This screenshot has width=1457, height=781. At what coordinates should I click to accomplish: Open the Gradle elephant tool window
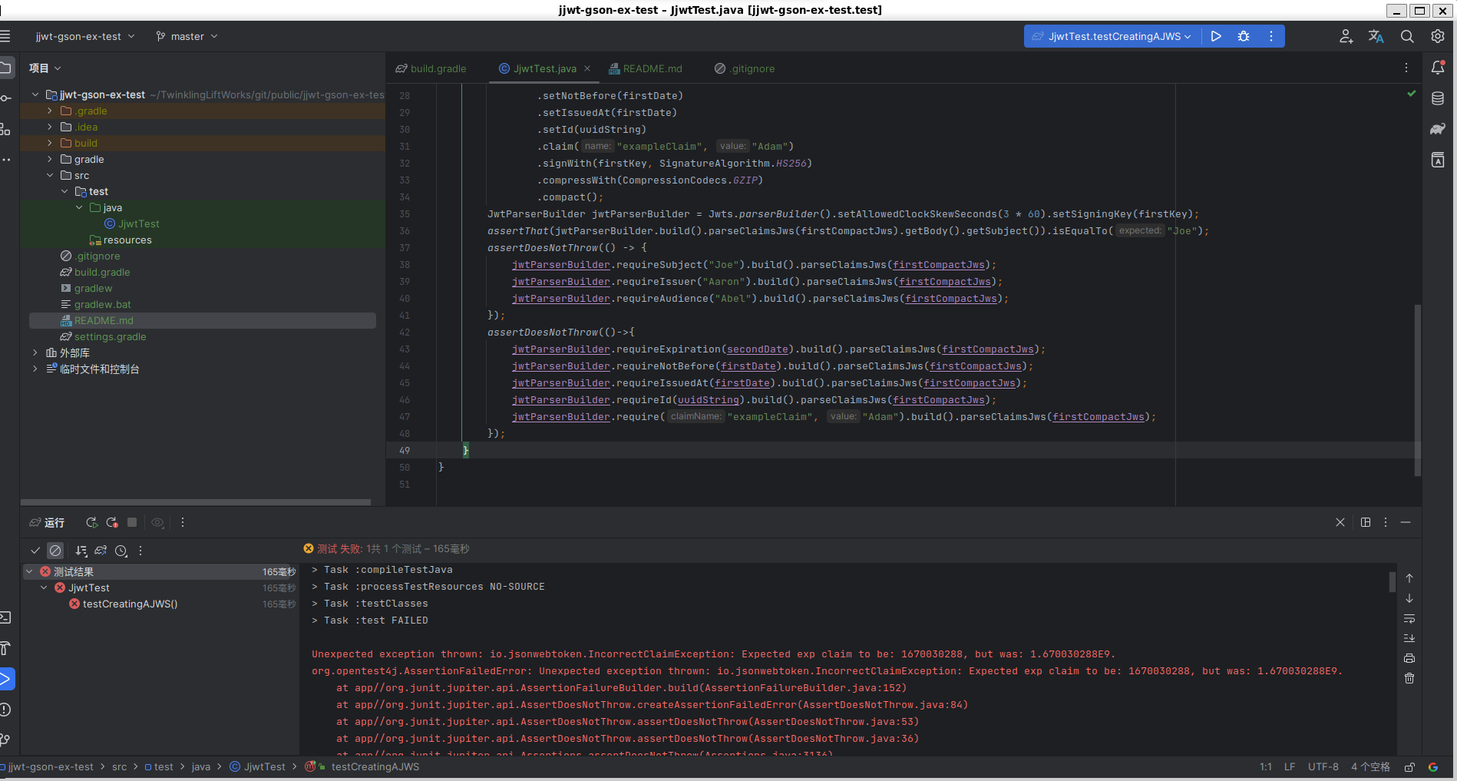point(1438,129)
